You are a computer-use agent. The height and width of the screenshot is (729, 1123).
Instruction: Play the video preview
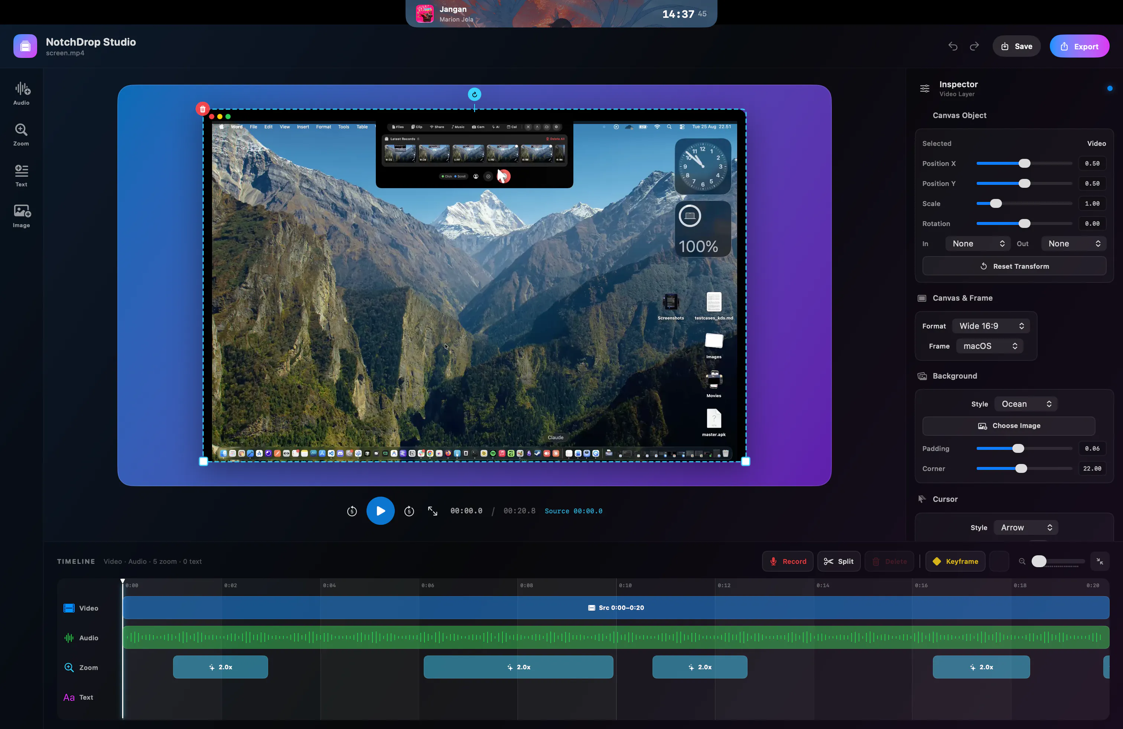(380, 511)
